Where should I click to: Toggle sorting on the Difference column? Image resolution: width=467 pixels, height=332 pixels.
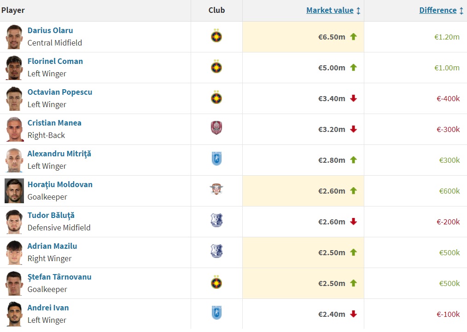438,10
